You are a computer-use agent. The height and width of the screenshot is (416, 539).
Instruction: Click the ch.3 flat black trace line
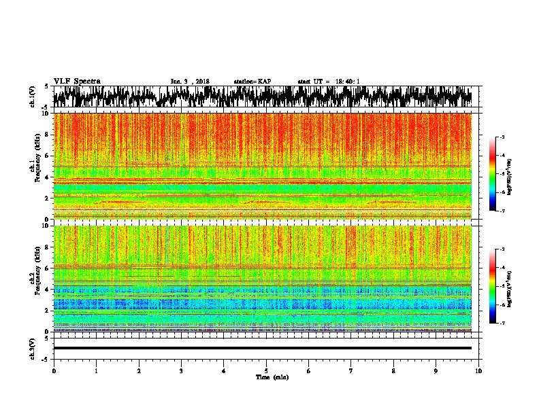pyautogui.click(x=263, y=348)
